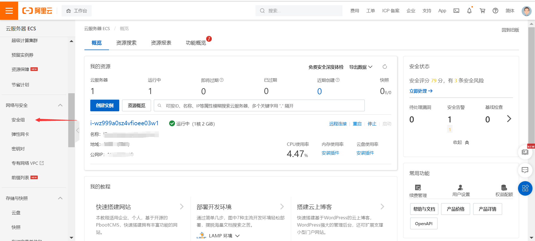Switch to the 功能概览 tab
This screenshot has height=241, width=535.
pyautogui.click(x=196, y=43)
